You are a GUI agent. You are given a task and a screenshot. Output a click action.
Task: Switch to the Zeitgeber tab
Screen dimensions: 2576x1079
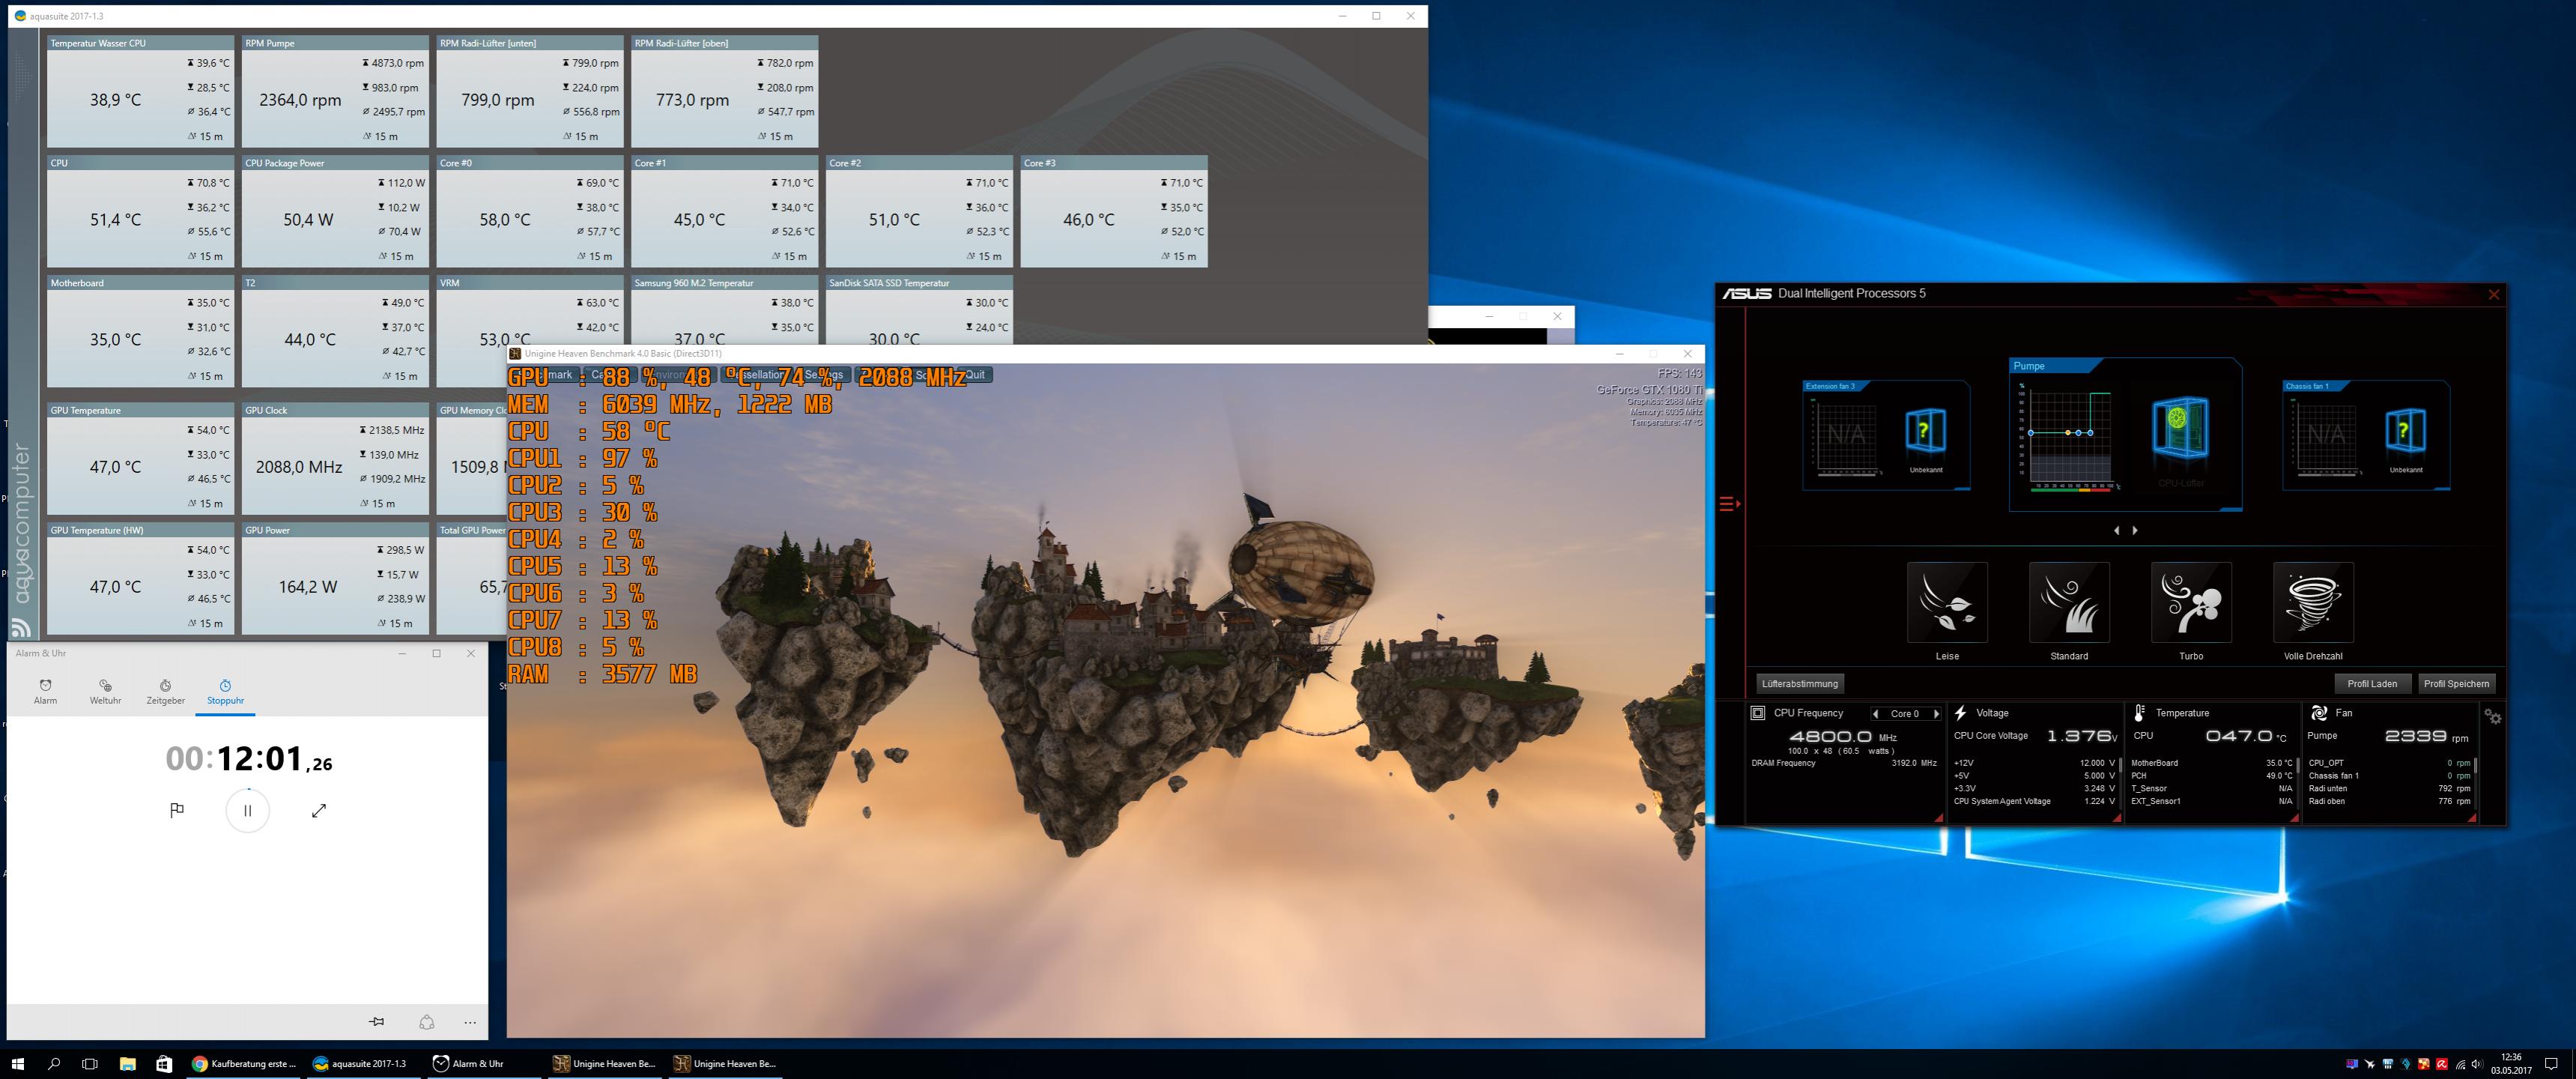coord(165,691)
